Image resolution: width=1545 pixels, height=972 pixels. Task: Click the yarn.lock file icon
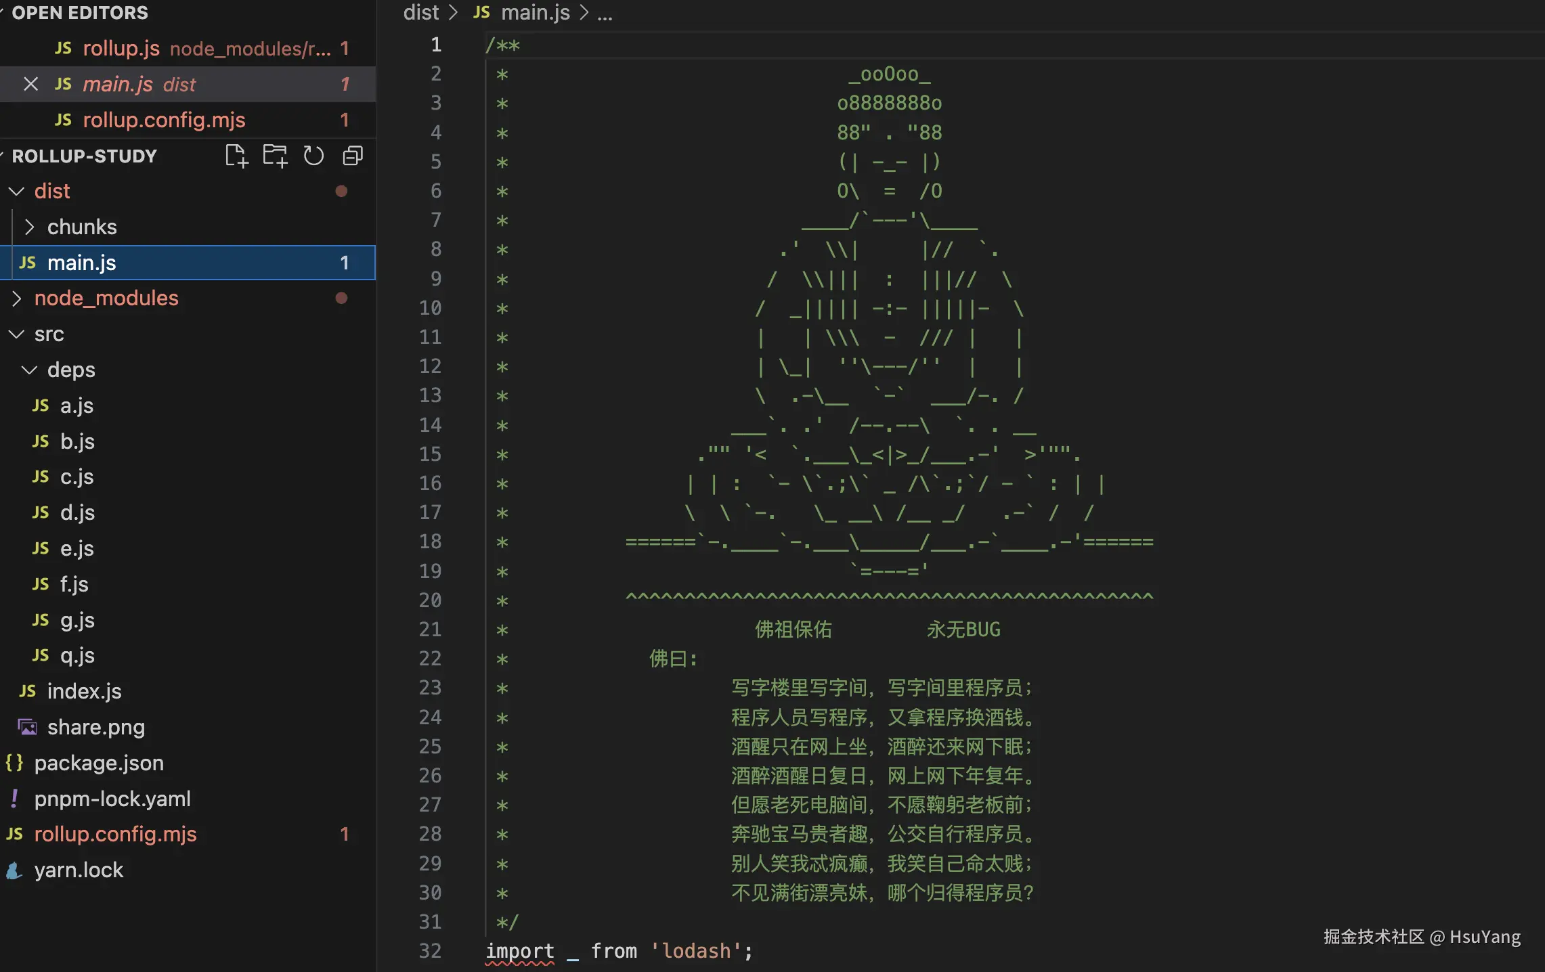15,870
